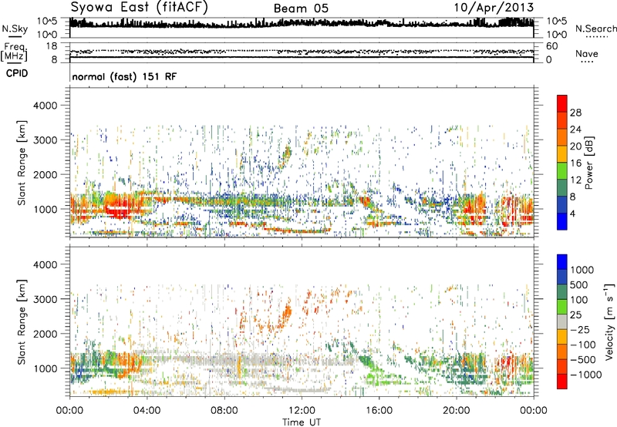The height and width of the screenshot is (427, 617).
Task: Click the date '10/Apr/2013'
Action: (494, 8)
